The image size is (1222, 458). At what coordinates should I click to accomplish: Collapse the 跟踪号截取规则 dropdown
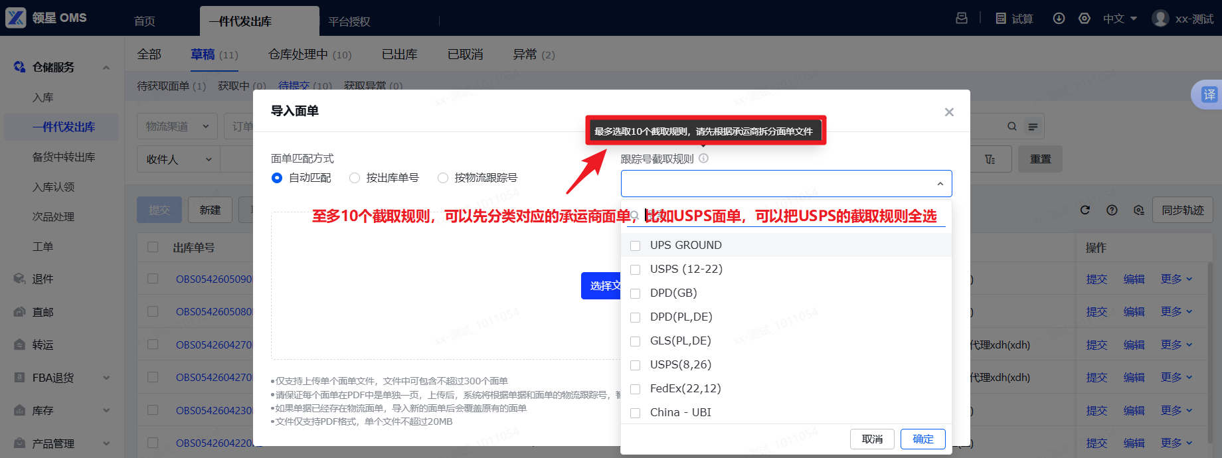[940, 184]
